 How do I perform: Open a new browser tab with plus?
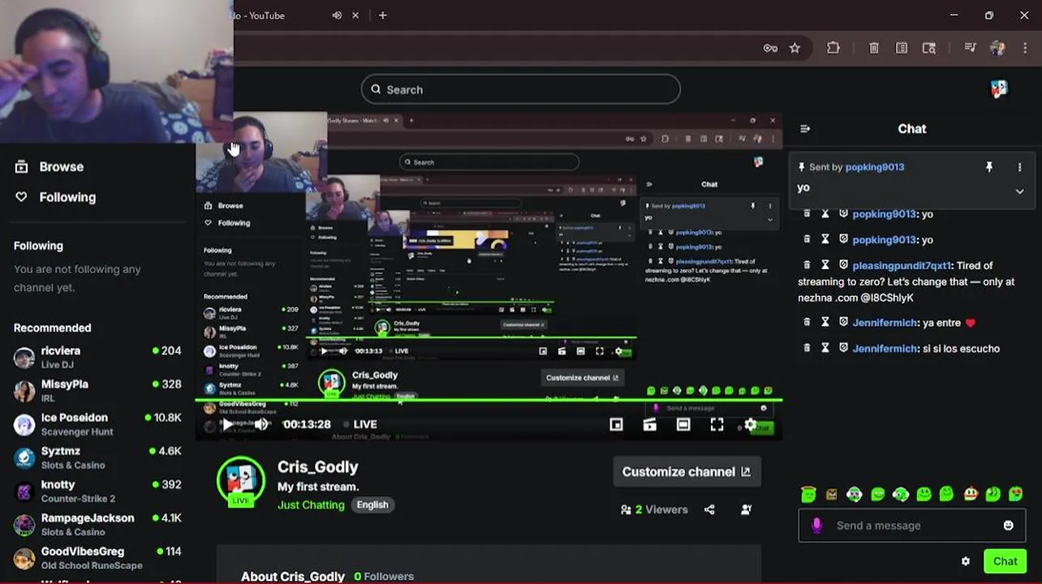coord(382,15)
